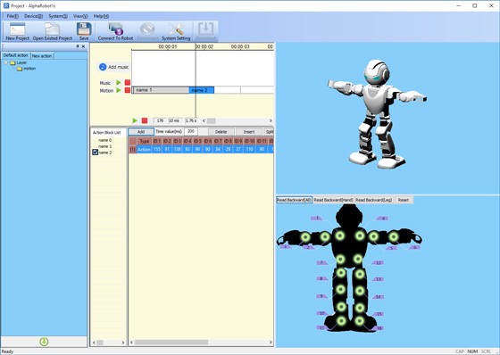This screenshot has width=500, height=355.
Task: Click Read Backward(Leg) button
Action: click(x=373, y=200)
